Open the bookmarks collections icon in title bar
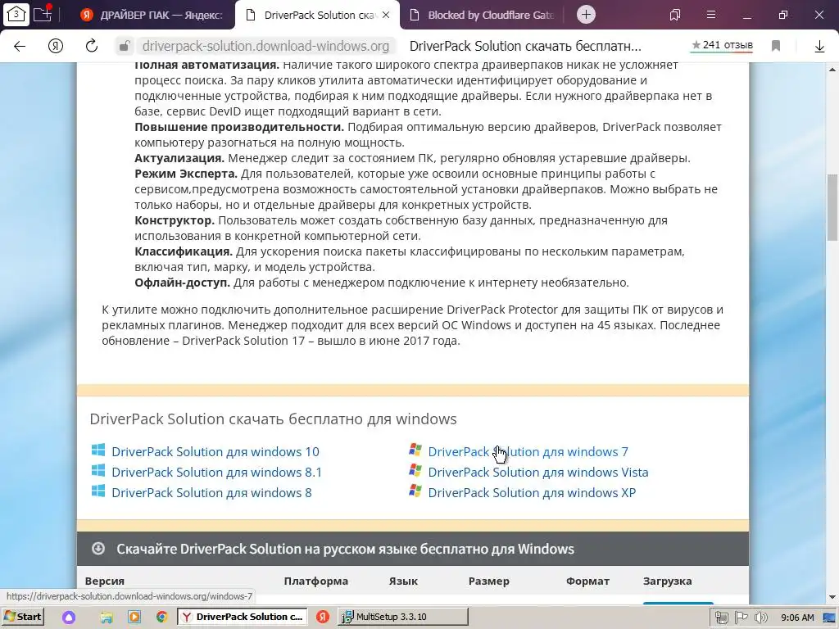The height and width of the screenshot is (629, 839). tap(675, 15)
